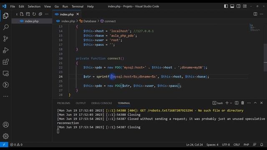Open Explorer more actions ellipsis
Screen dimensions: 267x150
(46, 14)
